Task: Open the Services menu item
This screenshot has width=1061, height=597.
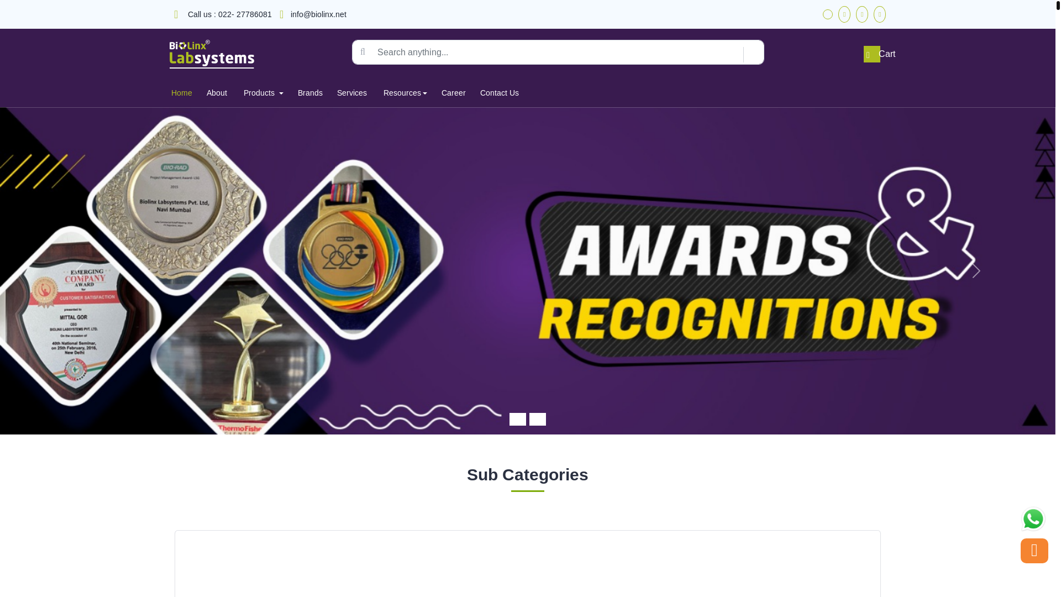Action: tap(351, 93)
